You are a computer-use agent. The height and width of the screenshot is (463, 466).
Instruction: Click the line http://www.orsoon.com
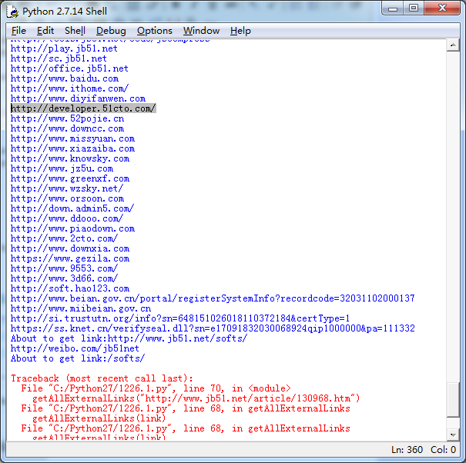tap(67, 198)
